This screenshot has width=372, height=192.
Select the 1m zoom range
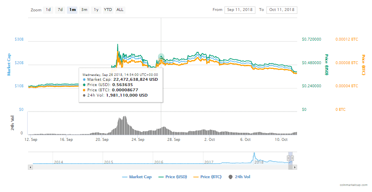[x=72, y=9]
